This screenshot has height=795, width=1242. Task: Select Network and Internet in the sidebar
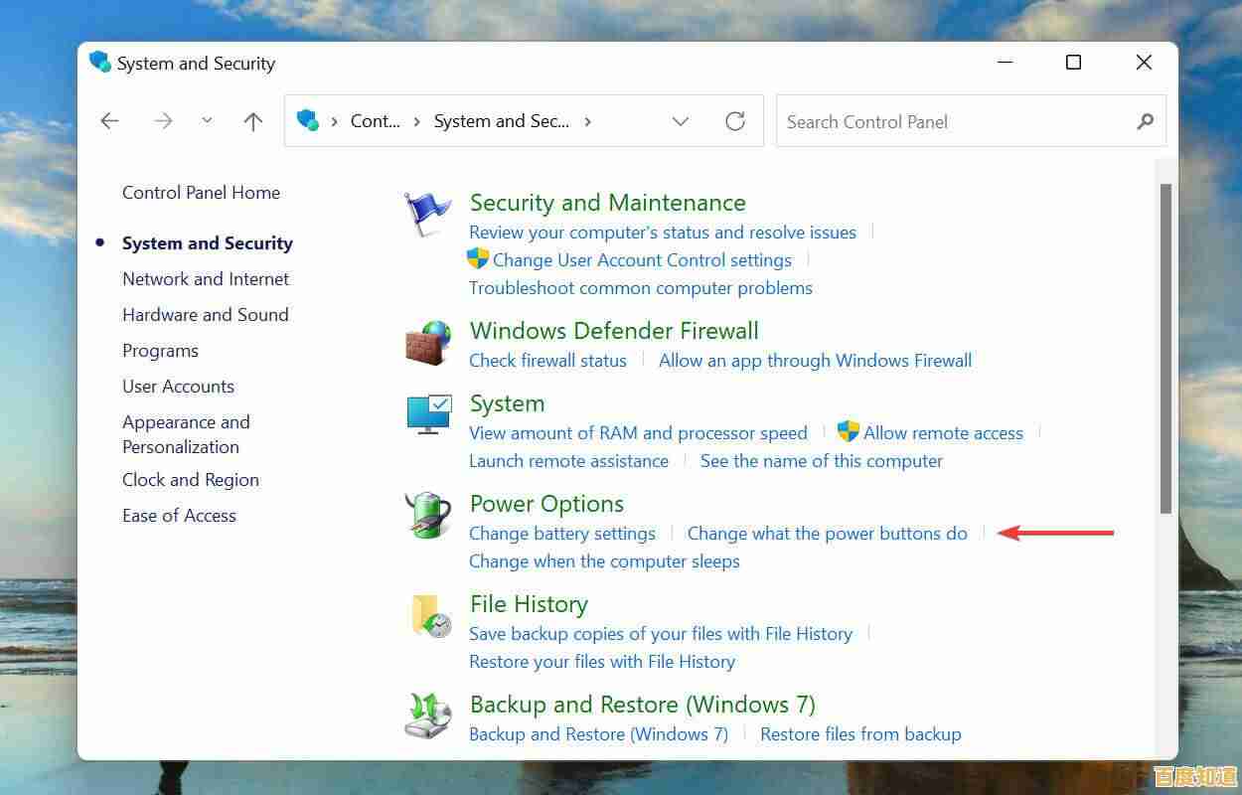pyautogui.click(x=206, y=279)
